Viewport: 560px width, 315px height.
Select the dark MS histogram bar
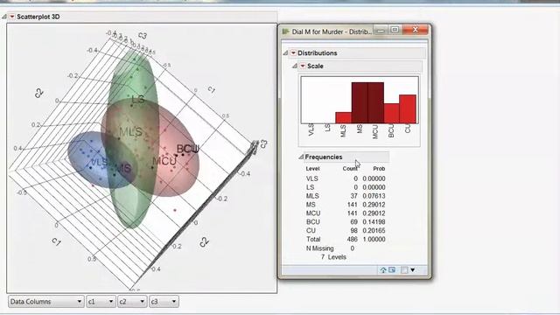pos(360,103)
